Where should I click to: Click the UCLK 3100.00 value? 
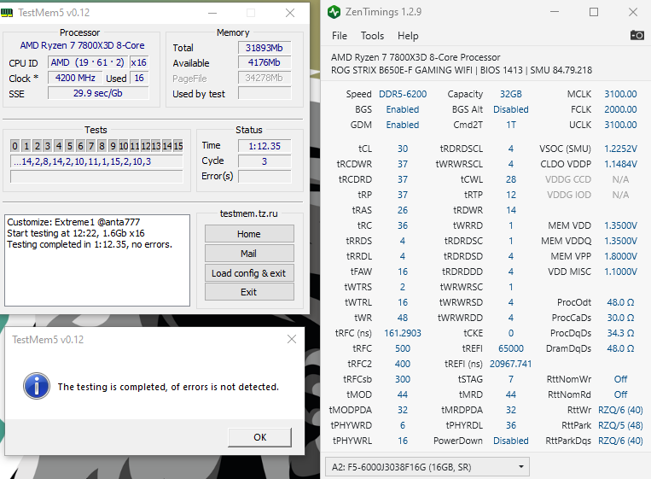click(620, 125)
